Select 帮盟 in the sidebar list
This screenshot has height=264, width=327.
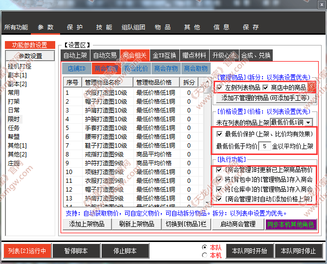click(14, 136)
